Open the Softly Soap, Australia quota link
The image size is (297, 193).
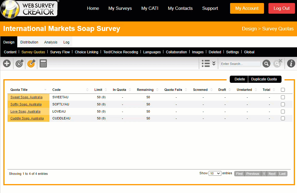click(x=26, y=104)
